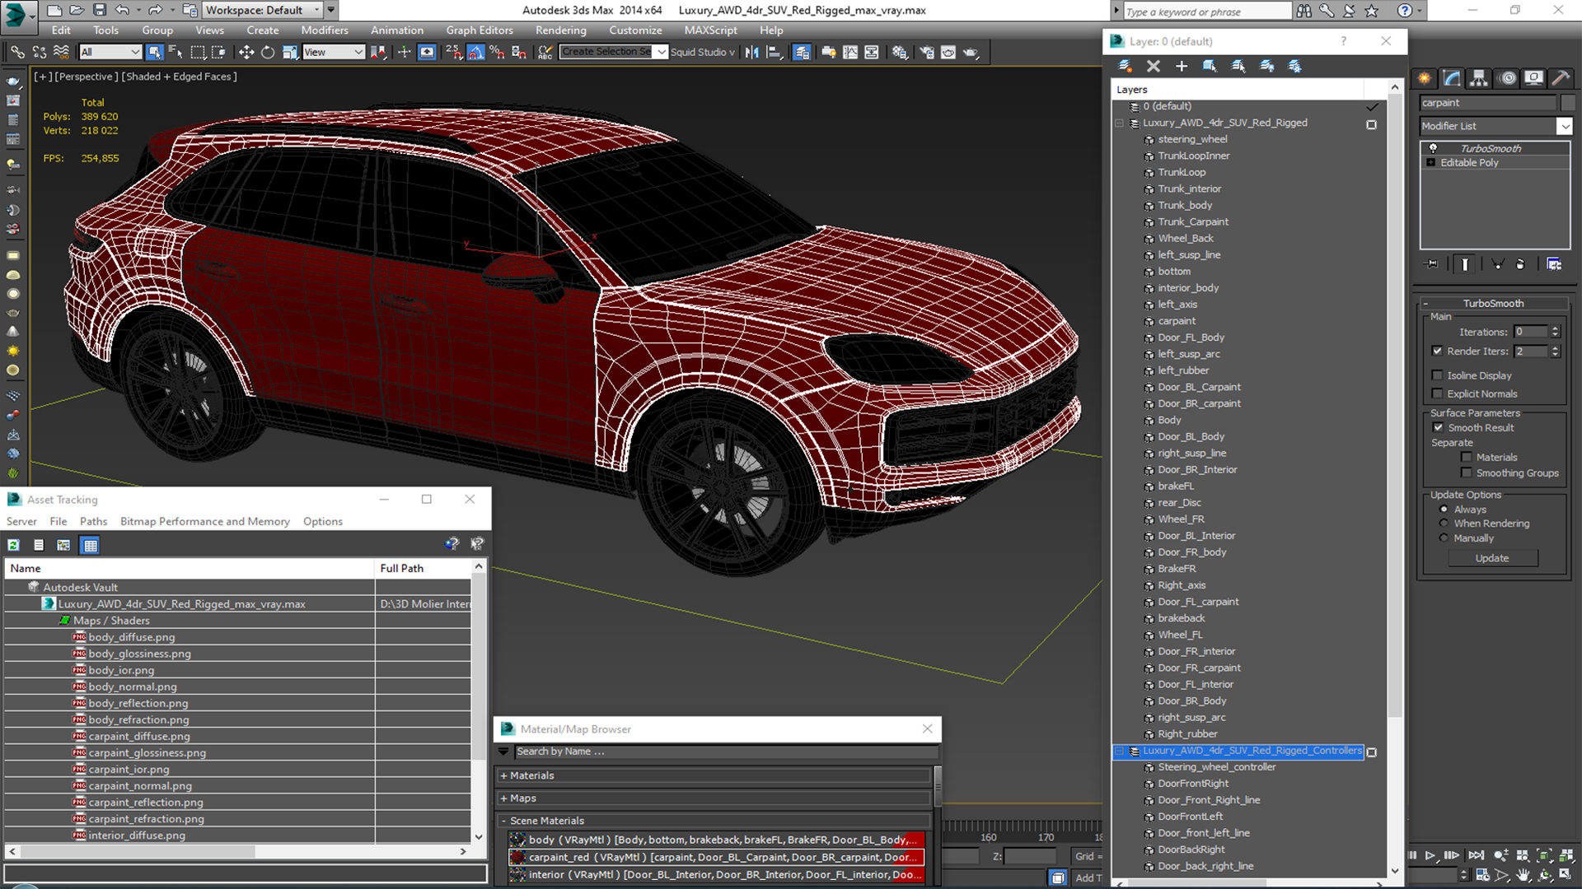1582x889 pixels.
Task: Click Table View icon in Asset Tracking
Action: click(91, 545)
